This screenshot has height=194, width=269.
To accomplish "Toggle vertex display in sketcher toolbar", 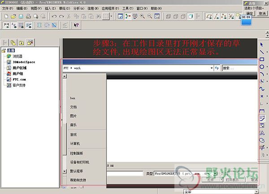I will [29, 25].
